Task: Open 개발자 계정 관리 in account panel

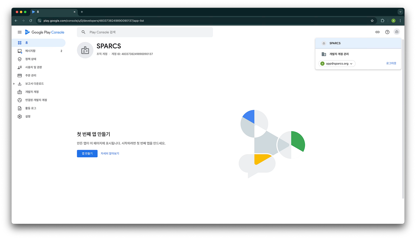Action: click(x=358, y=54)
